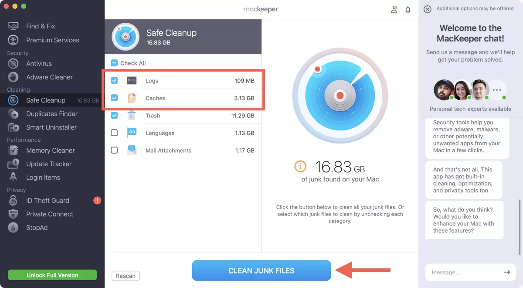Go to Adware Cleaner
The height and width of the screenshot is (288, 523).
click(x=52, y=77)
